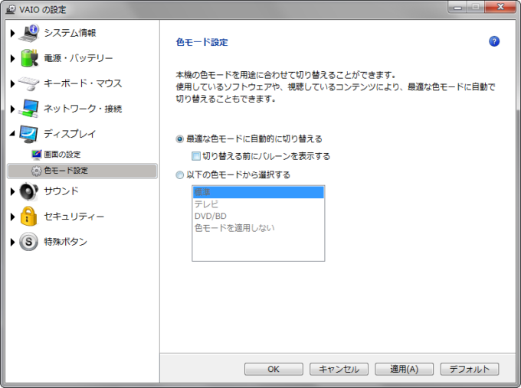Image resolution: width=521 pixels, height=388 pixels.
Task: Click the デフォルト button to restore defaults
Action: pyautogui.click(x=470, y=369)
